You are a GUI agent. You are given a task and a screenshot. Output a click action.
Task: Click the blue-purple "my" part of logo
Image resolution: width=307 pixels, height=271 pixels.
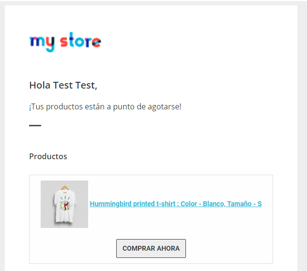coord(42,44)
